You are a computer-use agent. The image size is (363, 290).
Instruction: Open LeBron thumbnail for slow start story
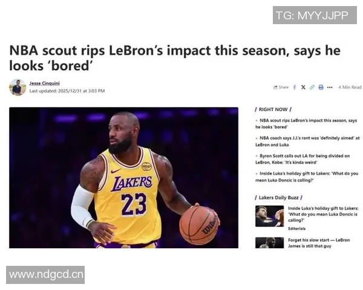(269, 243)
